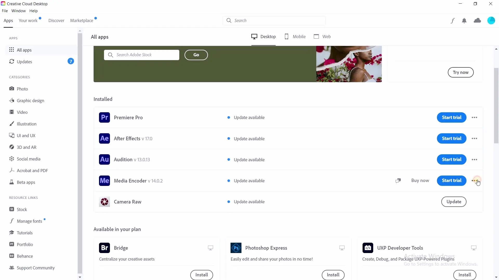Open more options for Media Encoder
The width and height of the screenshot is (499, 280).
coord(474,180)
